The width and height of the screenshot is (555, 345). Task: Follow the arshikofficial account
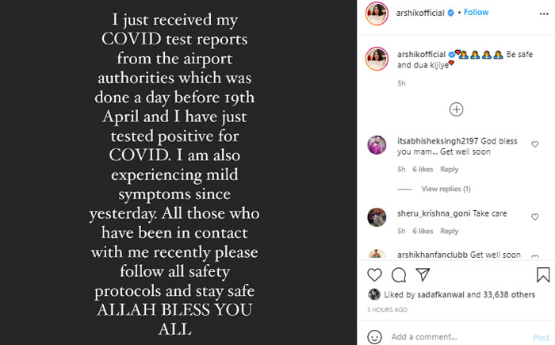point(477,13)
